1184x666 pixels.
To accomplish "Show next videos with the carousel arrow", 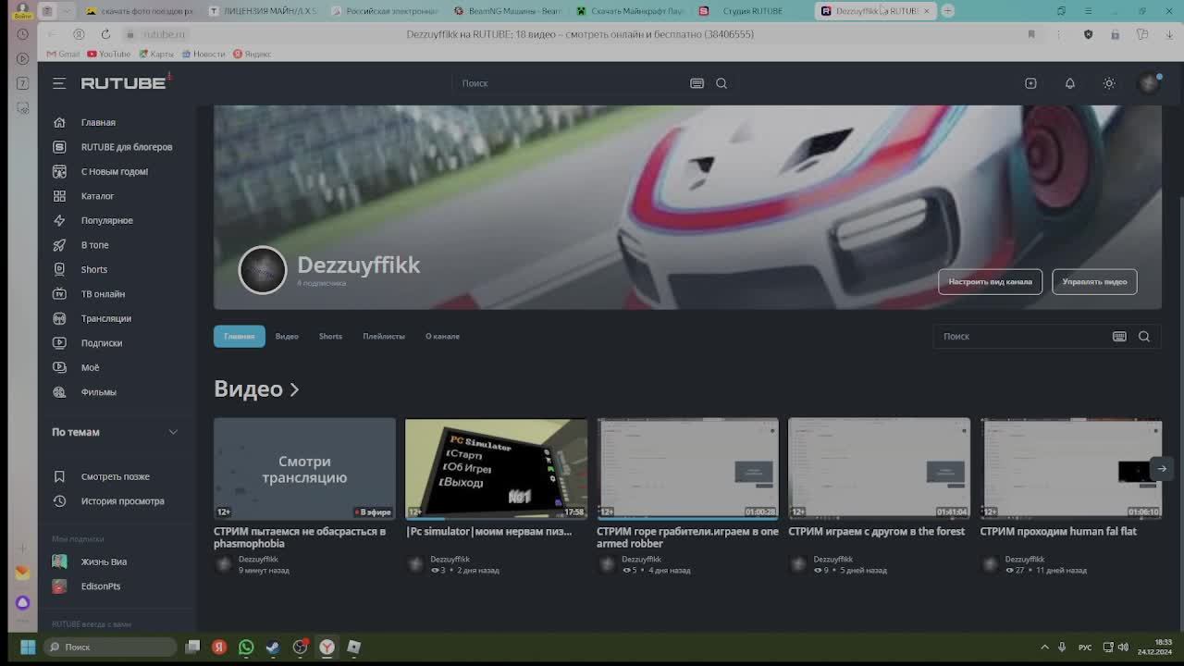I will pos(1162,469).
